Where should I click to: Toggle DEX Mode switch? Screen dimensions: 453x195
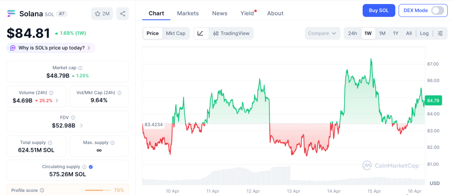point(437,11)
